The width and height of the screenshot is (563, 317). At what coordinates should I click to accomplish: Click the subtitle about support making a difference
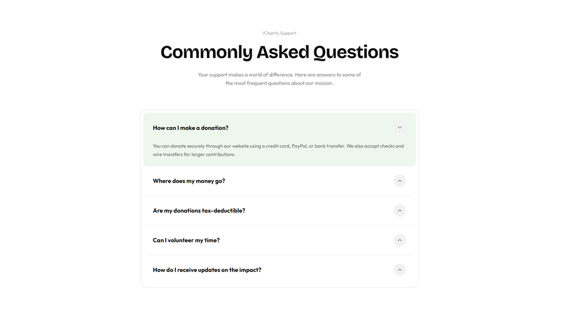[279, 78]
